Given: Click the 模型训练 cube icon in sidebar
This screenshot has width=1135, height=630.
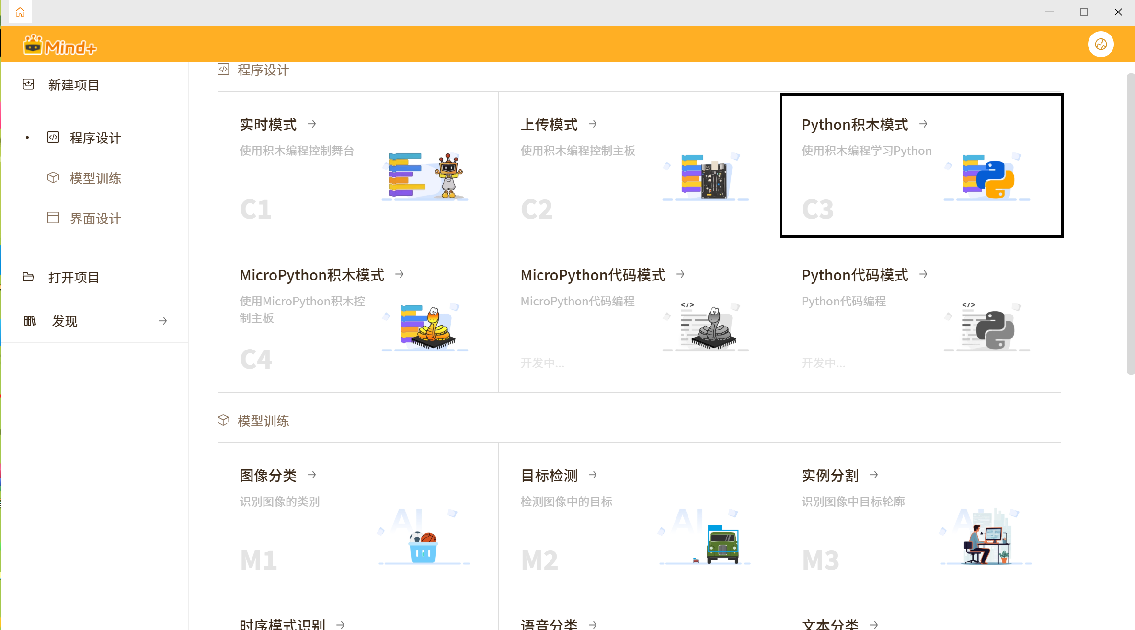Looking at the screenshot, I should 53,178.
